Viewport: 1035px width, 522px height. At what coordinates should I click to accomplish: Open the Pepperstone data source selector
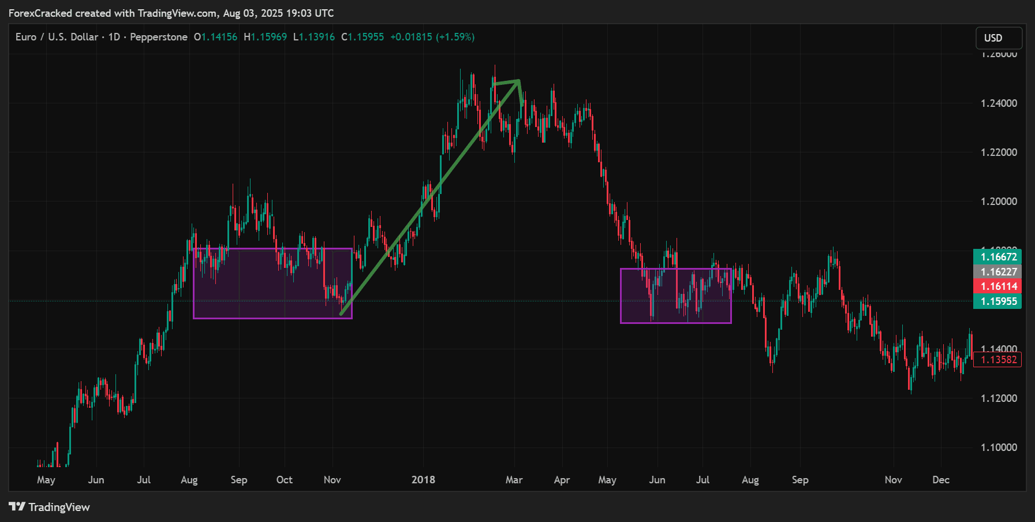[x=157, y=36]
